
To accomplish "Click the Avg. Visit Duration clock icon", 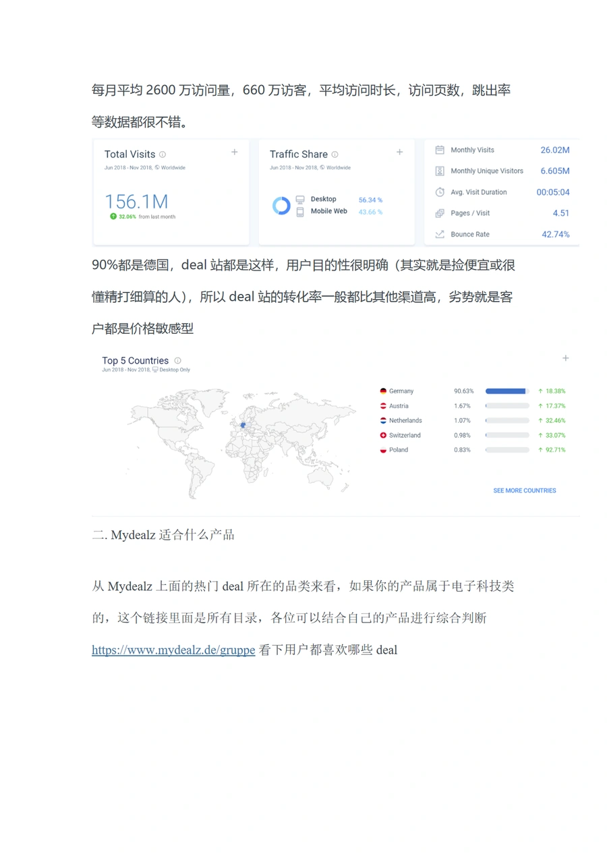I will coord(440,192).
